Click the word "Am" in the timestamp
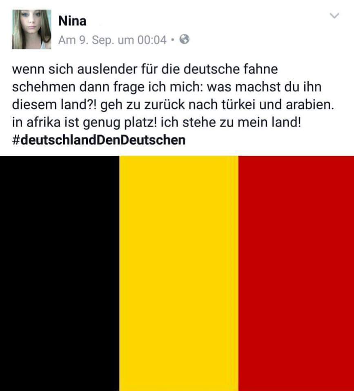 67,40
